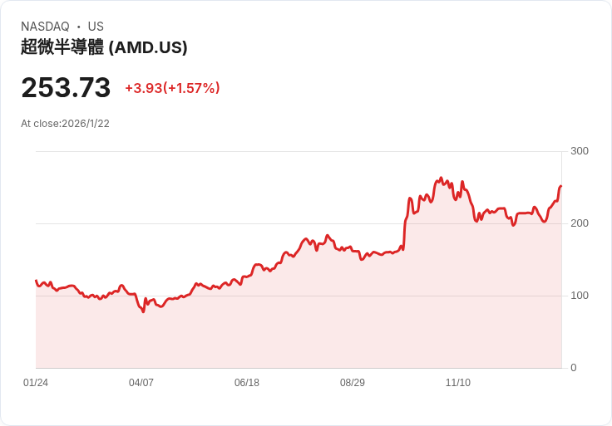Click the 100 y-axis label
This screenshot has height=426, width=612.
(x=580, y=296)
